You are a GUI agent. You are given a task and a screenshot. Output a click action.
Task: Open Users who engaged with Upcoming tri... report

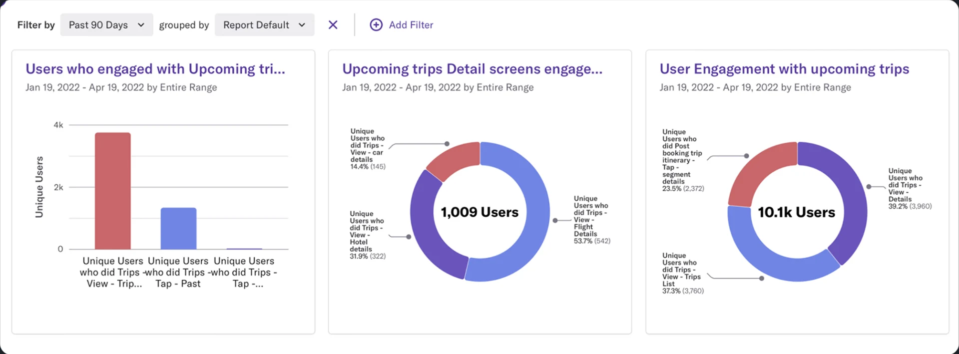pos(155,69)
